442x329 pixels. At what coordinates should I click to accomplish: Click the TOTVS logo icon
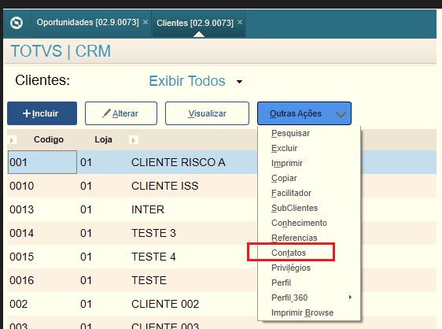click(x=17, y=23)
